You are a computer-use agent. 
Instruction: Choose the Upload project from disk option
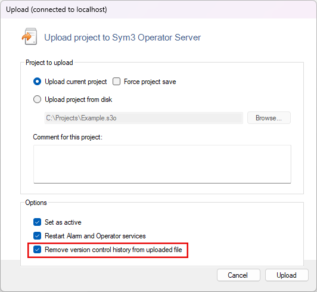point(37,100)
